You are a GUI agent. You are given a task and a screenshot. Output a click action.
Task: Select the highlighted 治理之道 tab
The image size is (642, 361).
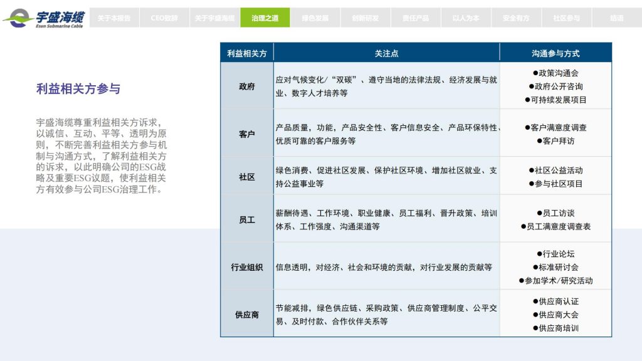coord(265,18)
